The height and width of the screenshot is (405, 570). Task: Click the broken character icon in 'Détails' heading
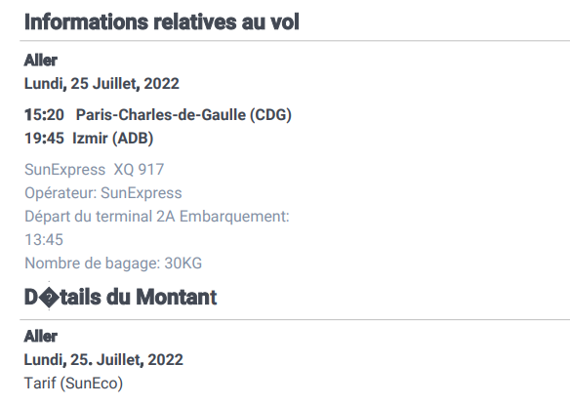click(x=49, y=298)
